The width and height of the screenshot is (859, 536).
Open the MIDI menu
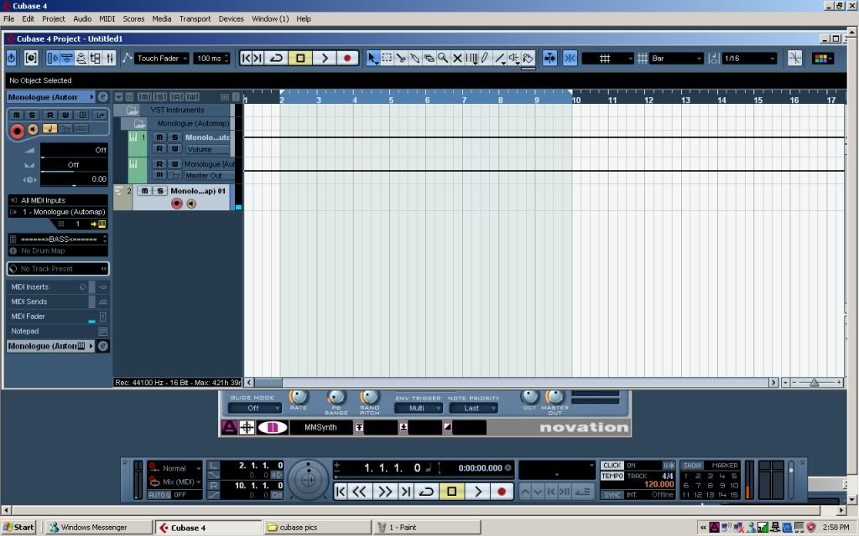pyautogui.click(x=107, y=18)
